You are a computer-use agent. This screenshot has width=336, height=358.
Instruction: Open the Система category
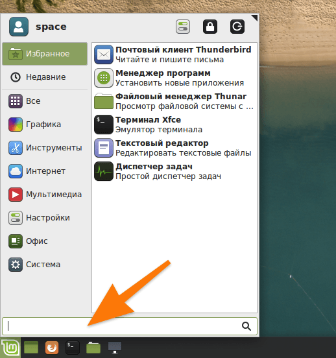(x=45, y=265)
